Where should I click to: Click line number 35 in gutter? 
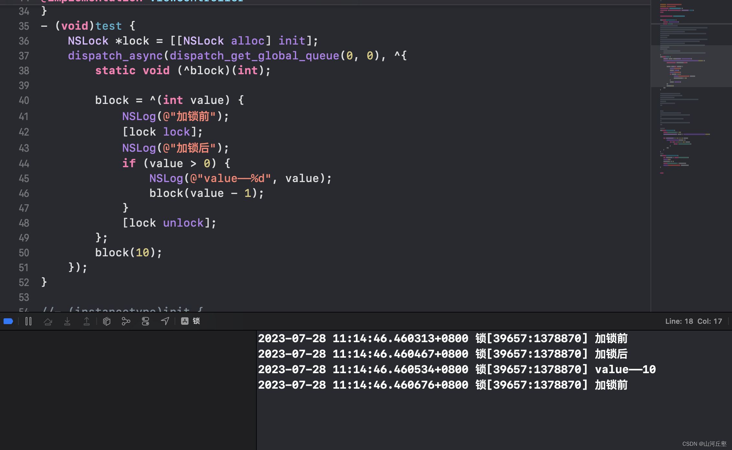[24, 26]
